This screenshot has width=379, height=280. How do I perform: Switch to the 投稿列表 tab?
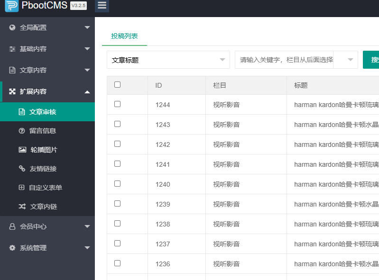pyautogui.click(x=124, y=36)
